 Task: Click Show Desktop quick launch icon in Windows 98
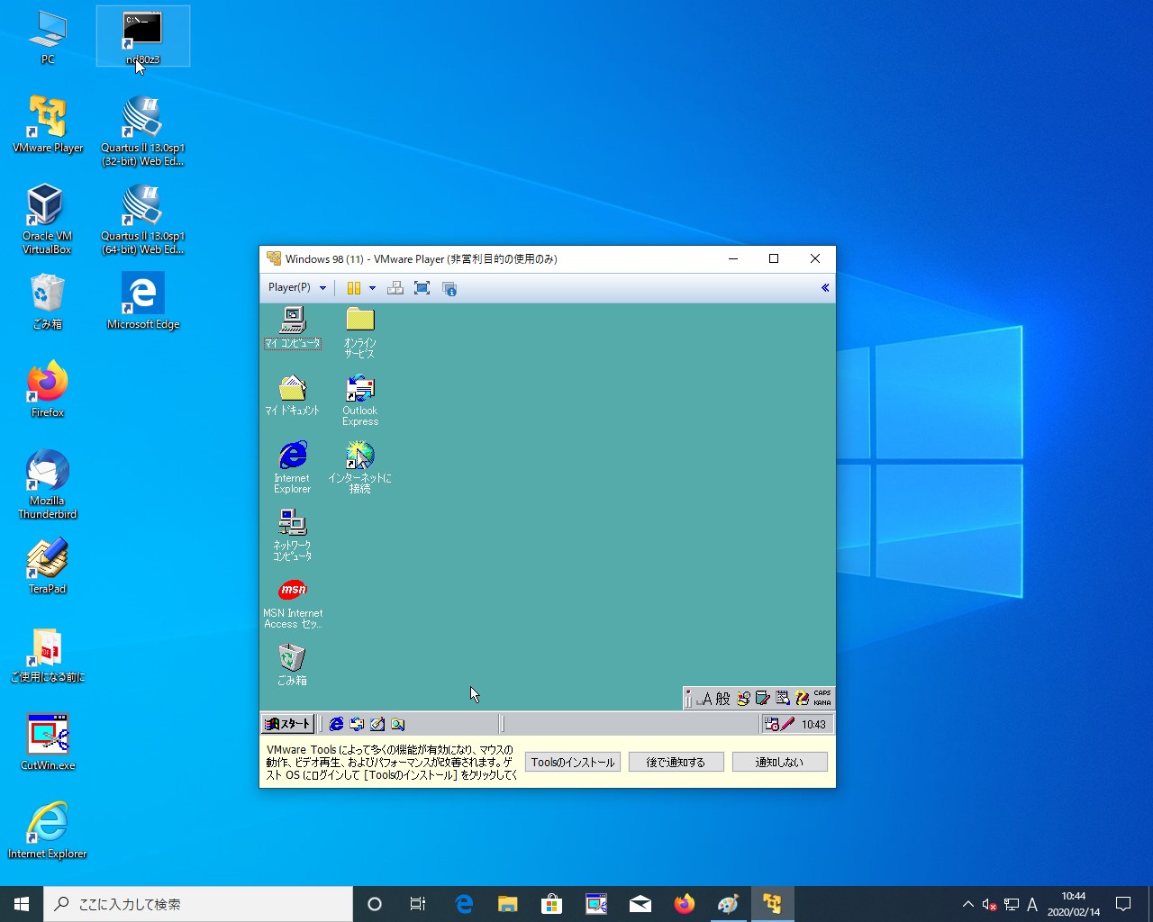pyautogui.click(x=377, y=724)
